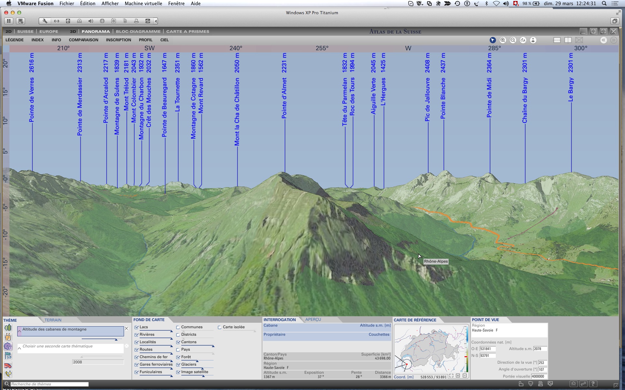Select the zoom in magnifier tool
Screen dimensions: 625x390
[x=503, y=40]
